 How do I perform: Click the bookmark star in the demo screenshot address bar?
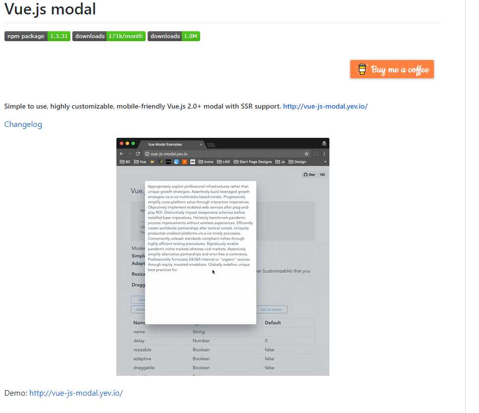pos(307,154)
